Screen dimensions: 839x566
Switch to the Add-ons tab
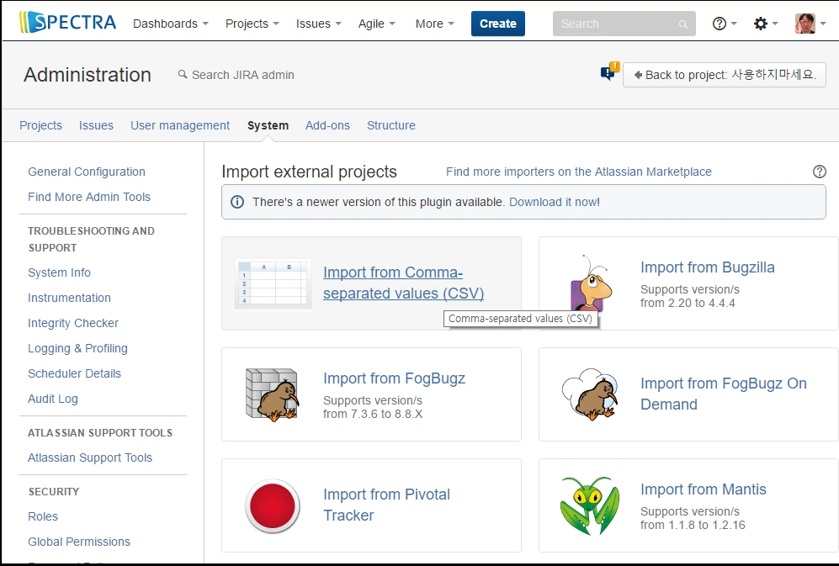click(x=327, y=125)
